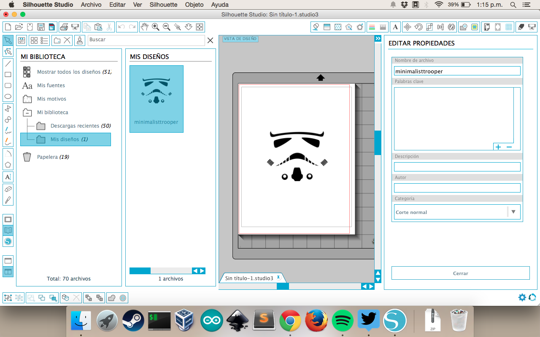Click the Buscar search field

click(x=146, y=40)
